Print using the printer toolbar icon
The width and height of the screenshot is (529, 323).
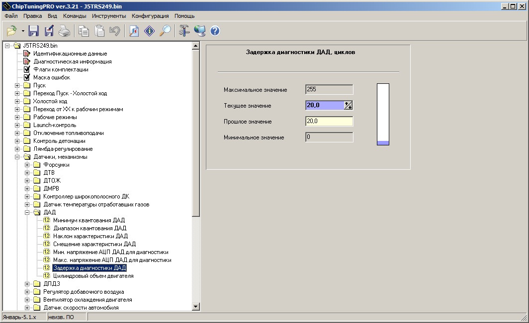point(64,31)
